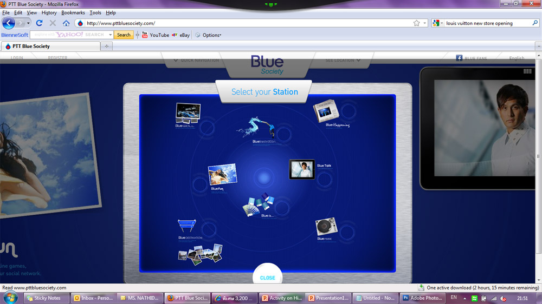Open Sticky Notes from the taskbar

[x=46, y=298]
